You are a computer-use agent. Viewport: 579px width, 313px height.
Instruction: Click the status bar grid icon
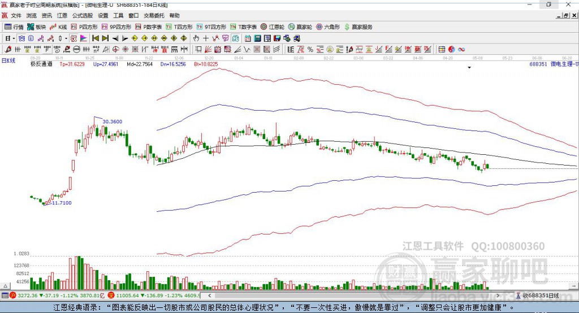coord(5,295)
